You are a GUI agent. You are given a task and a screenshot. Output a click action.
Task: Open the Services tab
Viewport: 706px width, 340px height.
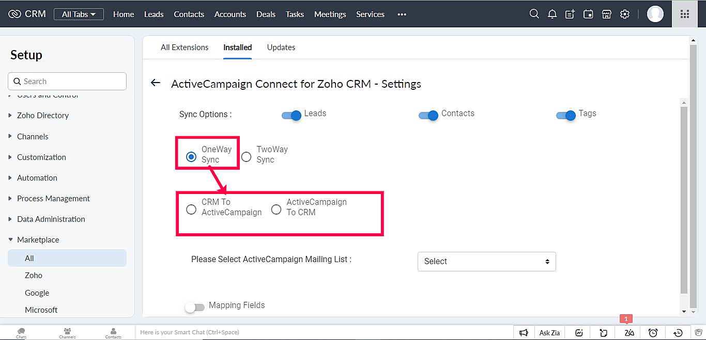(370, 14)
